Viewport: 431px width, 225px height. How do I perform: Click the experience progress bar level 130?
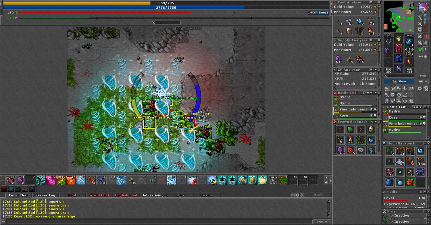click(x=163, y=13)
